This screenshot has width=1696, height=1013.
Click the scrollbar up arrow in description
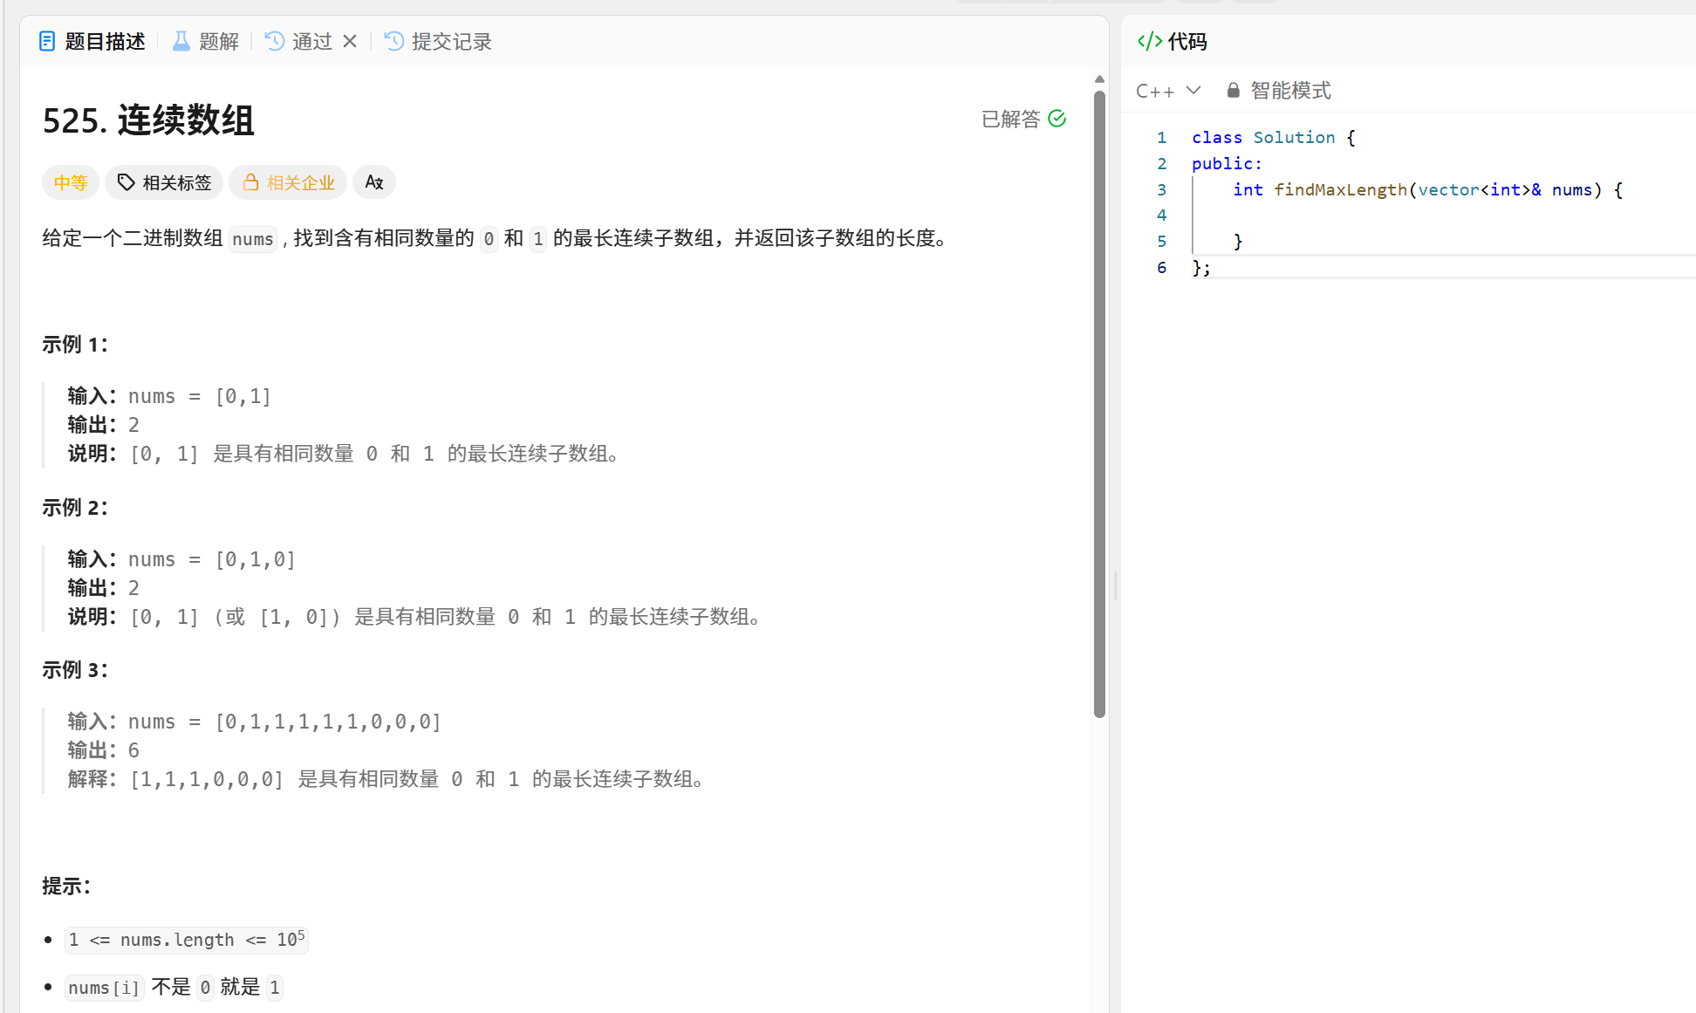click(x=1099, y=79)
